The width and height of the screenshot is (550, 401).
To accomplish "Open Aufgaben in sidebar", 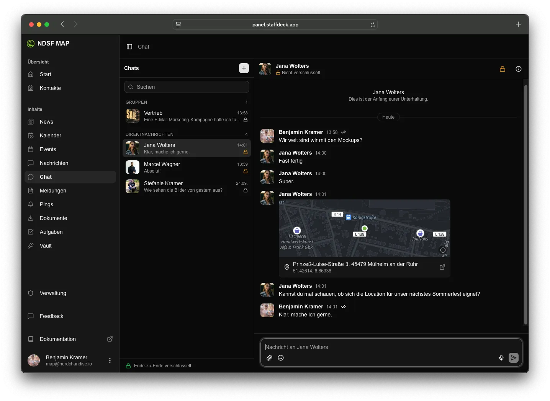I will click(x=70, y=232).
